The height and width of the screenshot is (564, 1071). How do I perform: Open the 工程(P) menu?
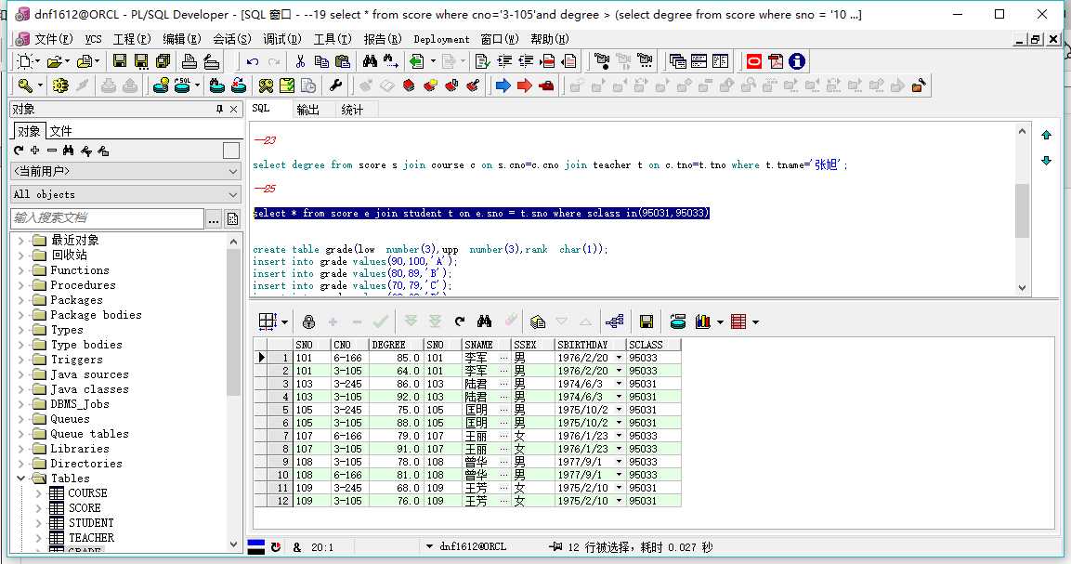tap(132, 39)
